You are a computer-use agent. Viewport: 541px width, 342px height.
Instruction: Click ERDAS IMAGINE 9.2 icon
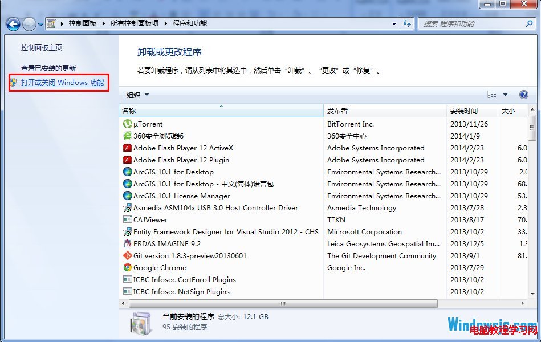(x=127, y=243)
